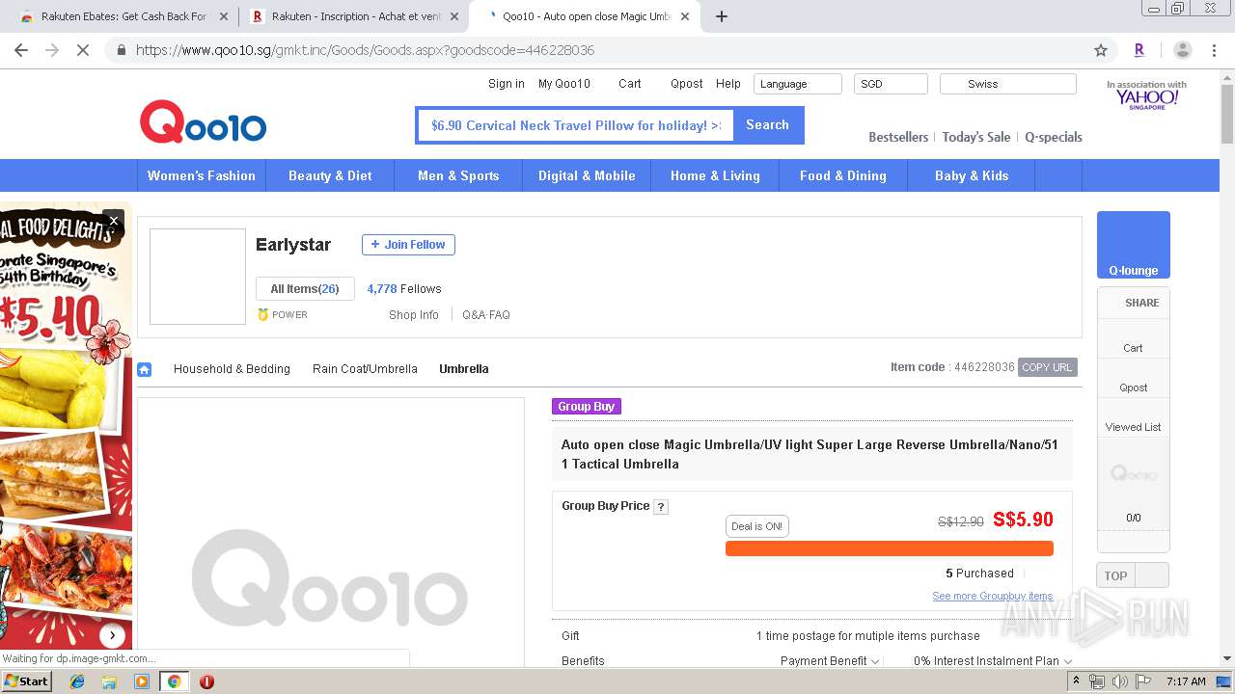Click the Search button
1235x694 pixels.
[768, 125]
